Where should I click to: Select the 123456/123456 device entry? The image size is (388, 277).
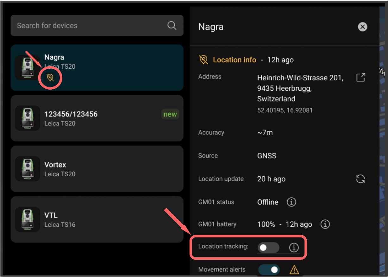[97, 118]
